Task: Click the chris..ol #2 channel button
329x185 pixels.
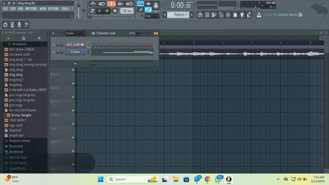Action: click(x=75, y=45)
